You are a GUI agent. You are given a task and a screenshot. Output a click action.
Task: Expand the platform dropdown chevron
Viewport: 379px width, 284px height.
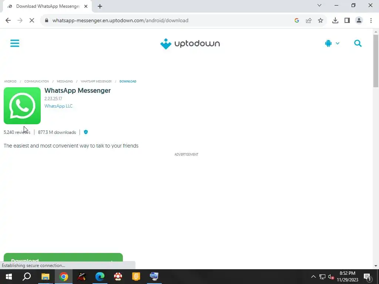(338, 44)
